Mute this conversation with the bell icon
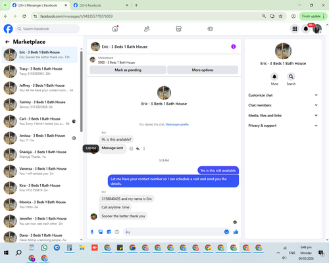Image resolution: width=329 pixels, height=263 pixels. (274, 76)
